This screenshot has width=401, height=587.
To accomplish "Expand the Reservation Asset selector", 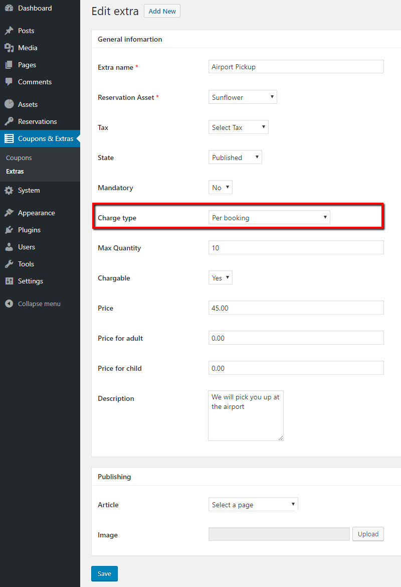I will click(243, 96).
